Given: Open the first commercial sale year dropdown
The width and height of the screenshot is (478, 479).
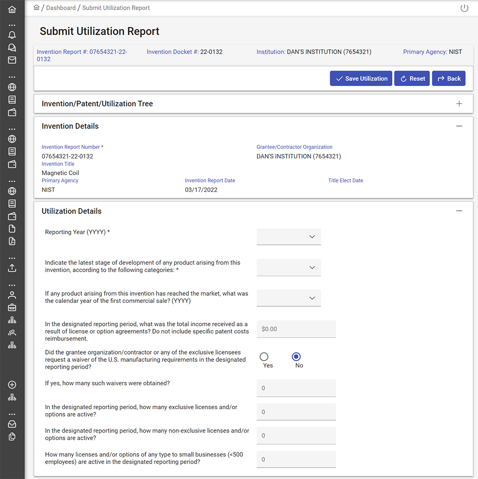Looking at the screenshot, I should tap(289, 298).
